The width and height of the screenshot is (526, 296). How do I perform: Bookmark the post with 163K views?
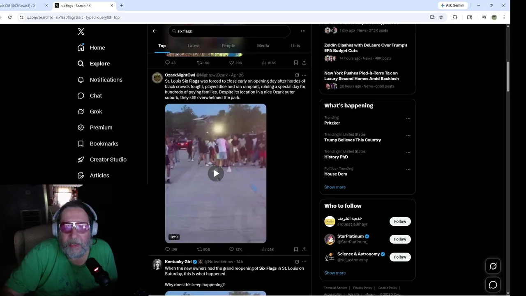tap(296, 63)
